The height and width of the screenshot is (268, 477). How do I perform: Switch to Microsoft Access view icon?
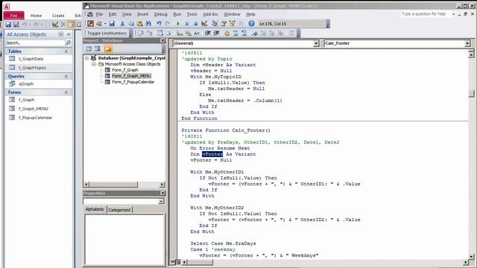pos(90,23)
